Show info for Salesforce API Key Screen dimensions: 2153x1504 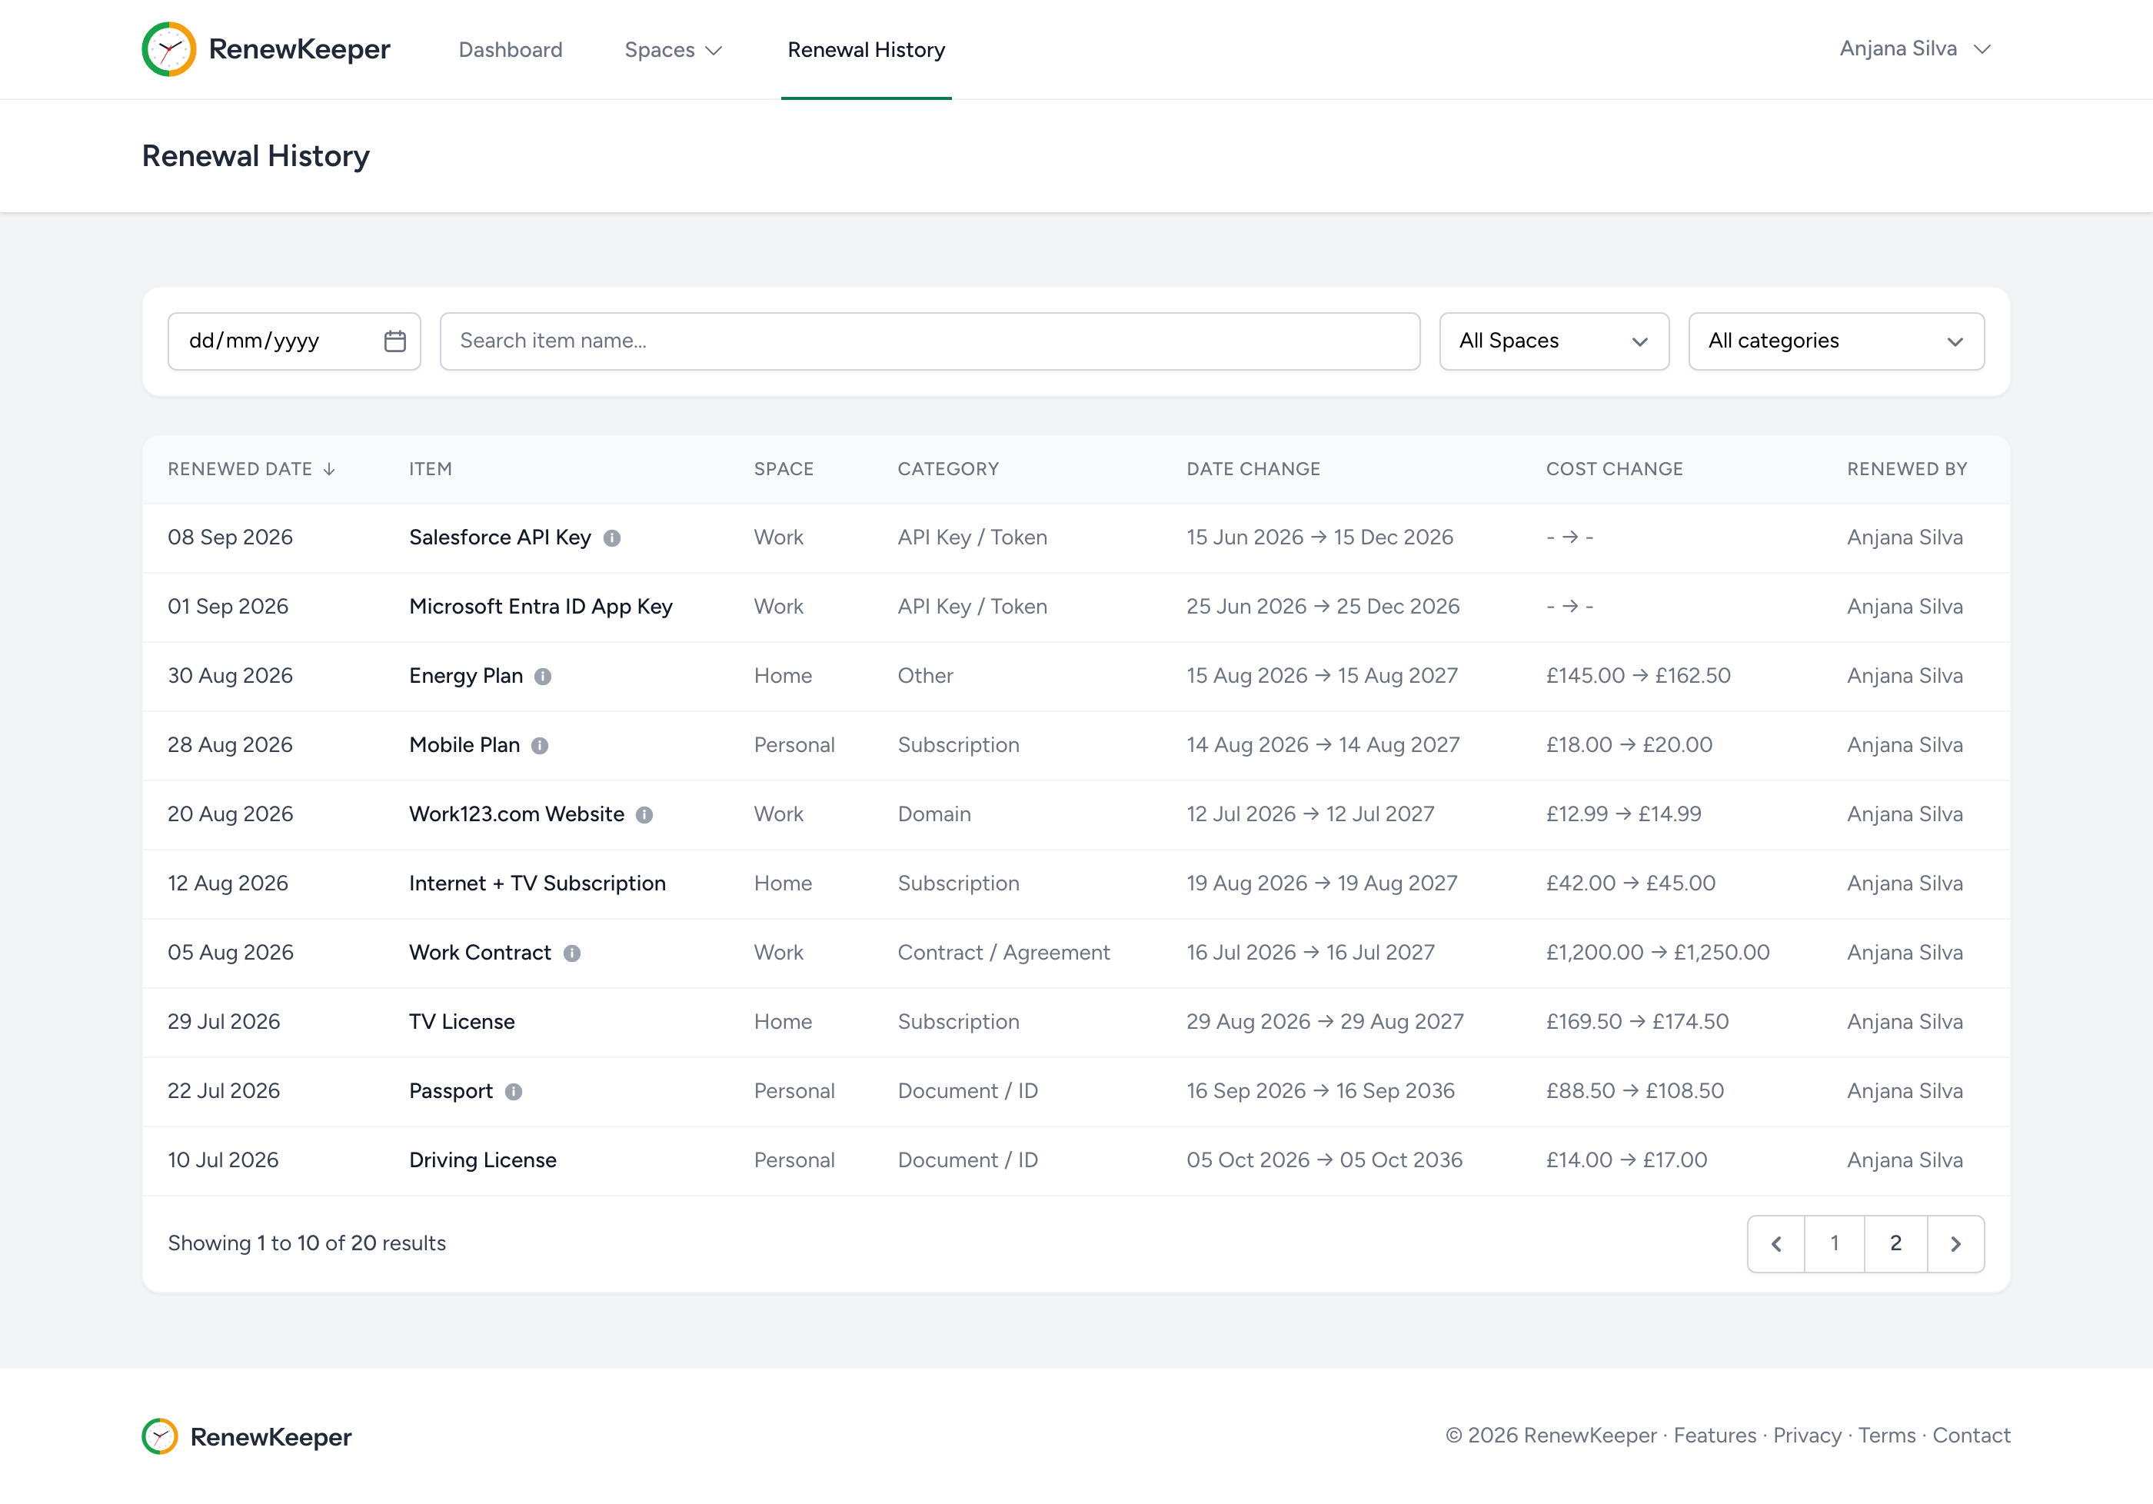click(x=611, y=538)
